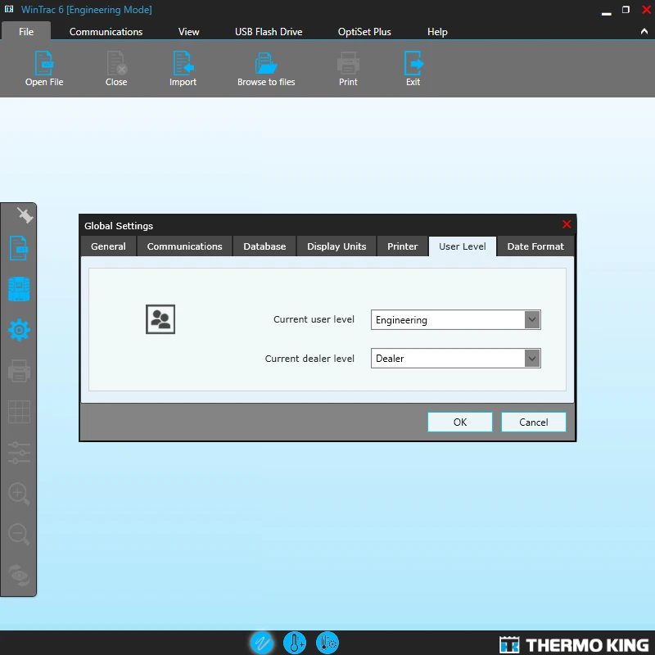This screenshot has height=655, width=655.
Task: Click the Print ribbon icon
Action: pos(348,63)
